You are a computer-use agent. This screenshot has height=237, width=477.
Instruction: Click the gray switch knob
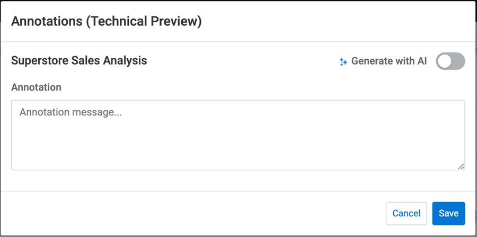click(x=445, y=61)
